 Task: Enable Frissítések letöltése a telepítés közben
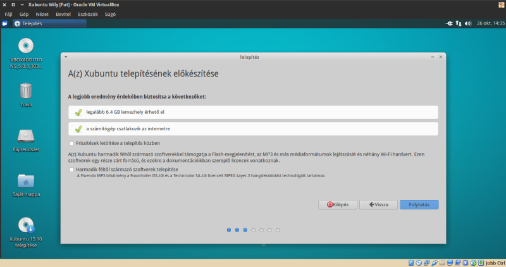71,143
